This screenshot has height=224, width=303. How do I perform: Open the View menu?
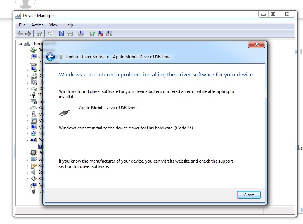coord(54,25)
